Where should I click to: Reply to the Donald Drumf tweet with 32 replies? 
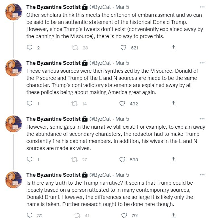(29, 216)
